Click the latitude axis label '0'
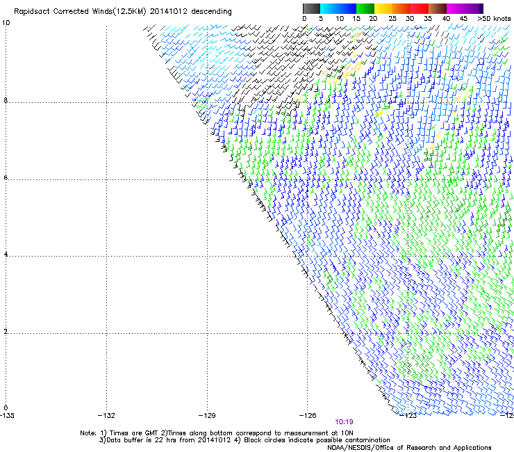 [x=6, y=408]
